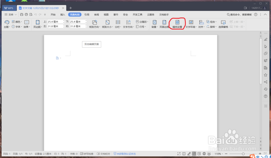Click the vertical three-dot more options icon
The image size is (271, 158).
pyautogui.click(x=260, y=15)
